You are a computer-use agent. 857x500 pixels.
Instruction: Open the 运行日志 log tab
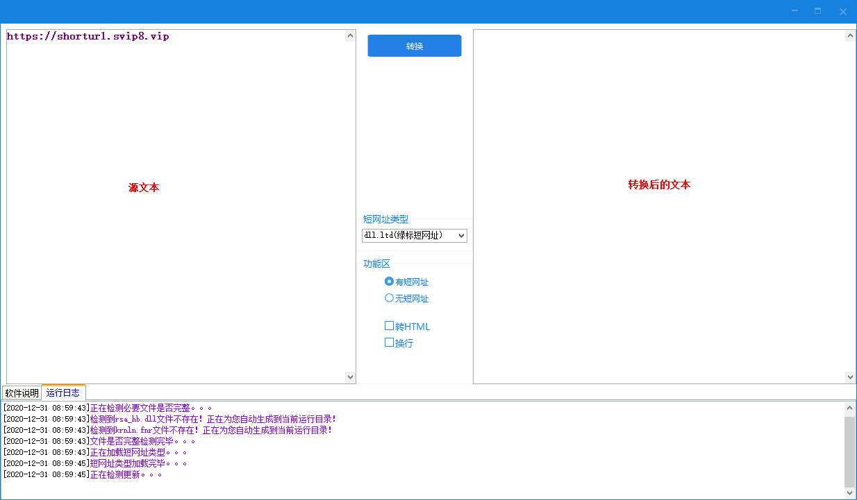point(63,393)
